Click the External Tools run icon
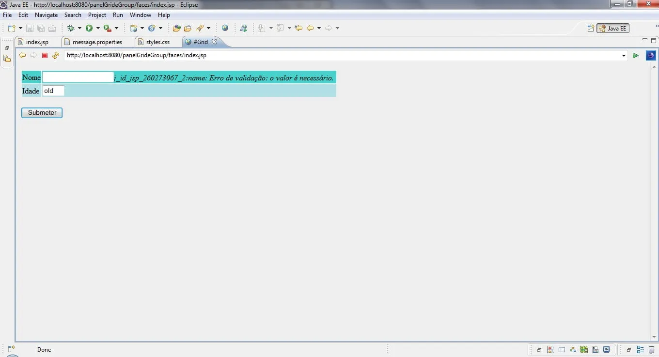The width and height of the screenshot is (659, 357). pos(108,28)
